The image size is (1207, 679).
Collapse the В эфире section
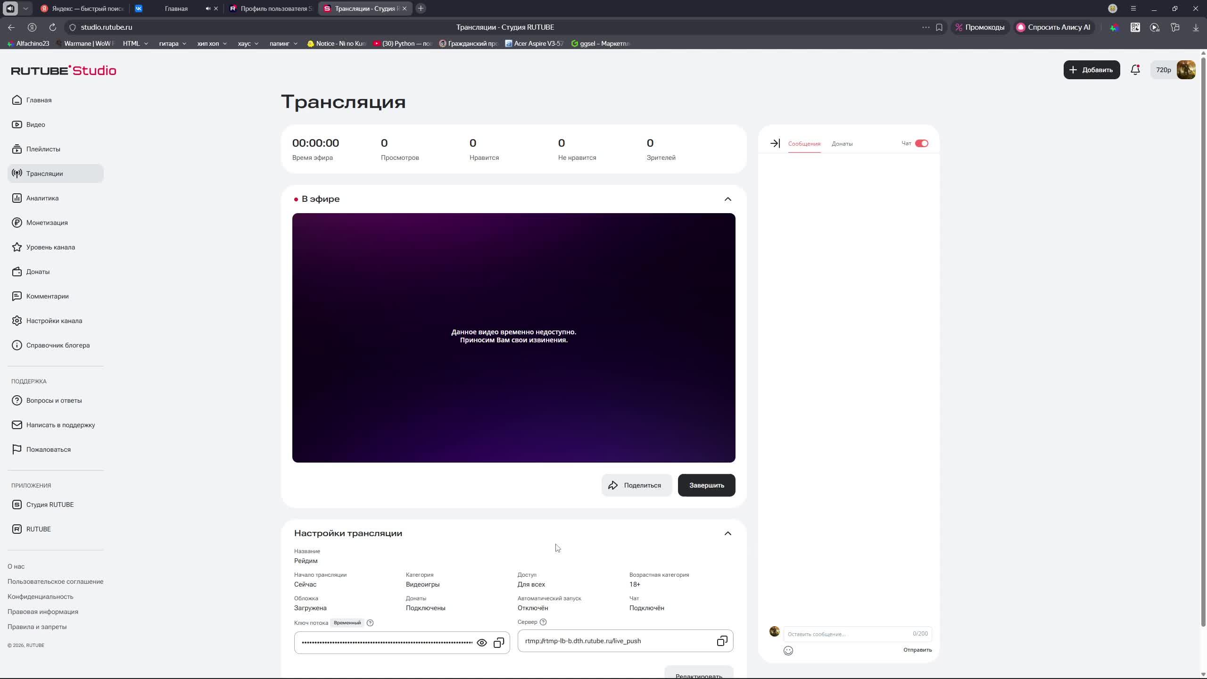click(x=728, y=199)
